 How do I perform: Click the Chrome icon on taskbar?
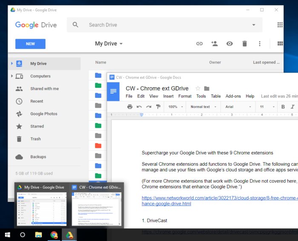(54, 235)
